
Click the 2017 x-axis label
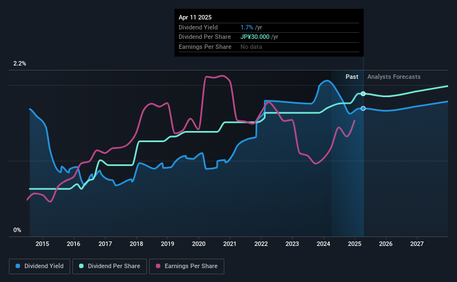[x=105, y=244]
